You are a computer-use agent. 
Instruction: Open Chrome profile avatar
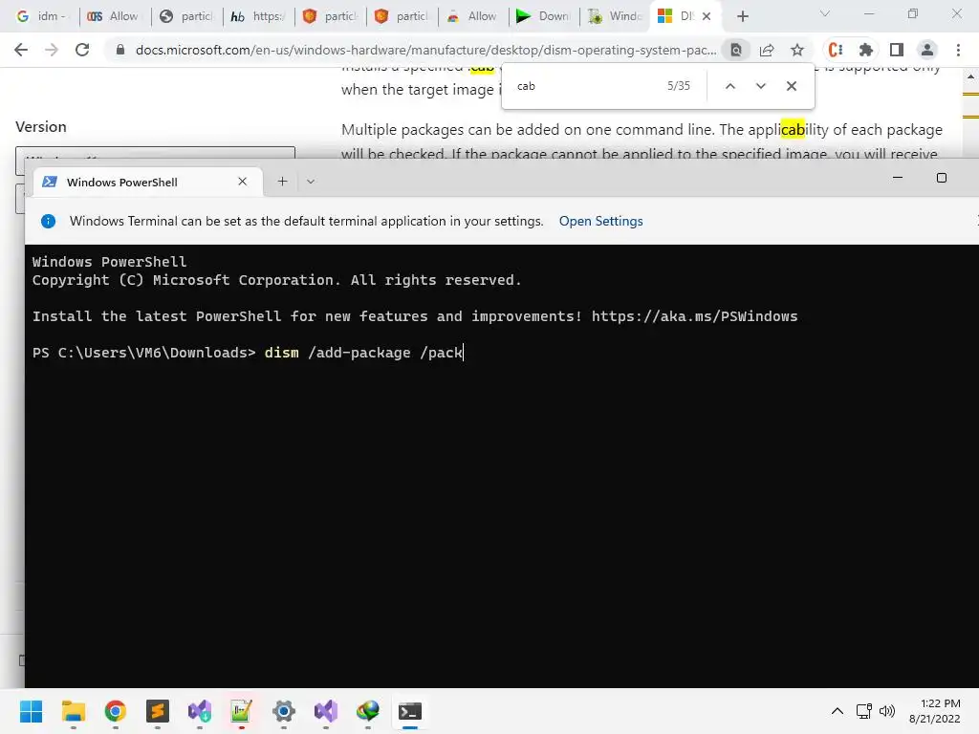pos(927,50)
